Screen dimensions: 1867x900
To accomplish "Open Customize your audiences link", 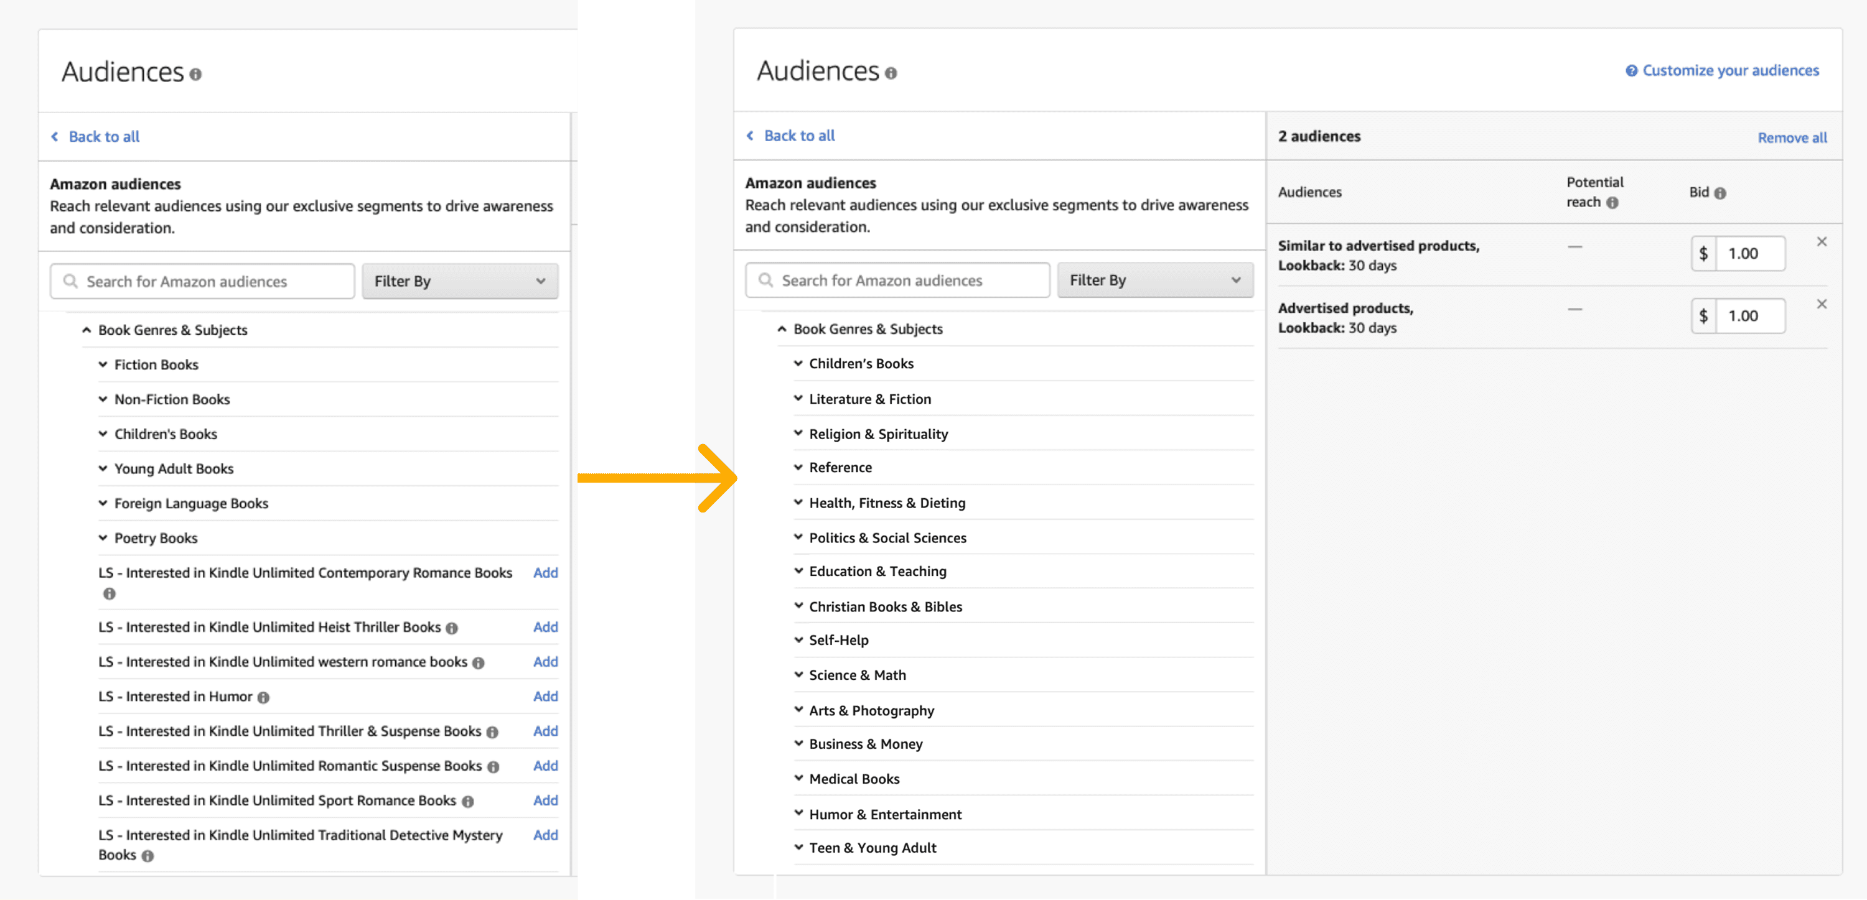I will pos(1730,70).
